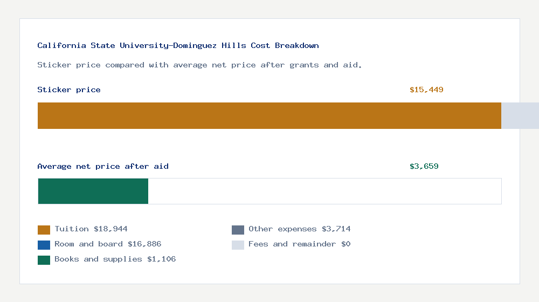Click the 'Average net price after aid' label
Image resolution: width=539 pixels, height=302 pixels.
[x=103, y=167]
